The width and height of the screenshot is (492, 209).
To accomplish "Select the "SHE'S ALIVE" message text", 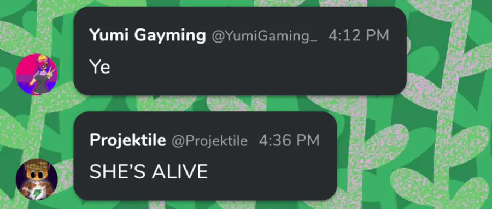I will tap(148, 172).
